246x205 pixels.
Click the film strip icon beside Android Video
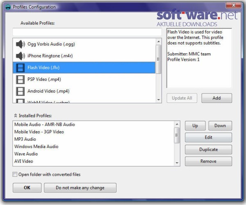click(x=20, y=91)
